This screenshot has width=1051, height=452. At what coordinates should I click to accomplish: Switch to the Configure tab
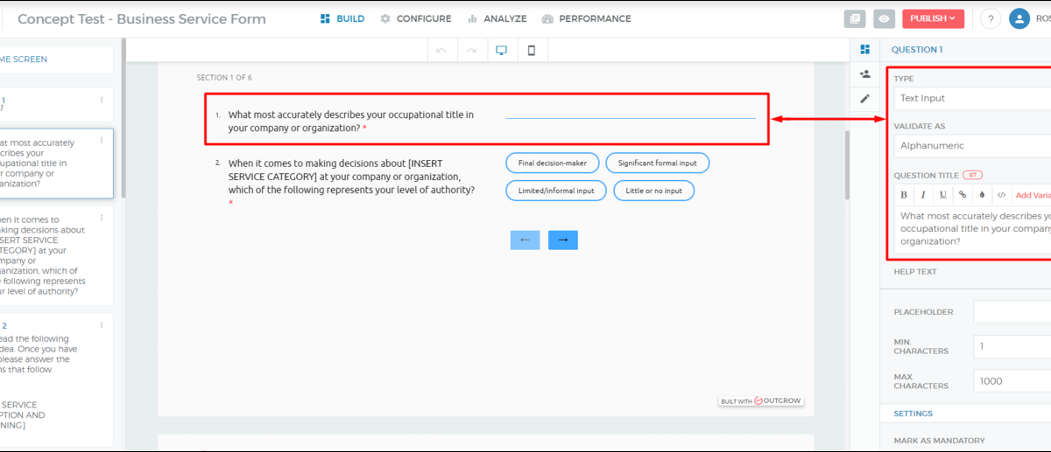point(416,18)
